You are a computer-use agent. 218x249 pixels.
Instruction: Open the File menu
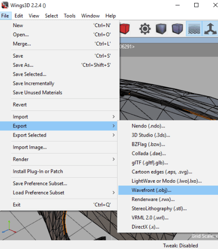5,16
